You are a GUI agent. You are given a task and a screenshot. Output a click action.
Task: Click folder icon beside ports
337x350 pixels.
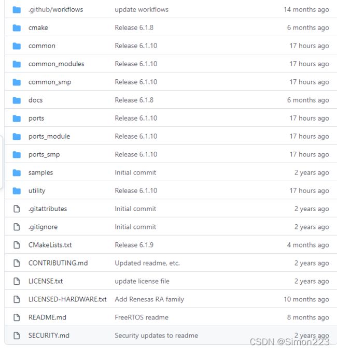[x=17, y=118]
